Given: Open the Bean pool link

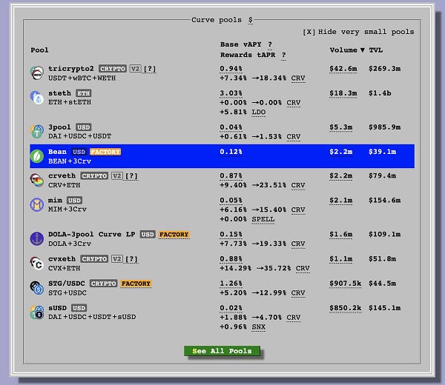Looking at the screenshot, I should (57, 152).
